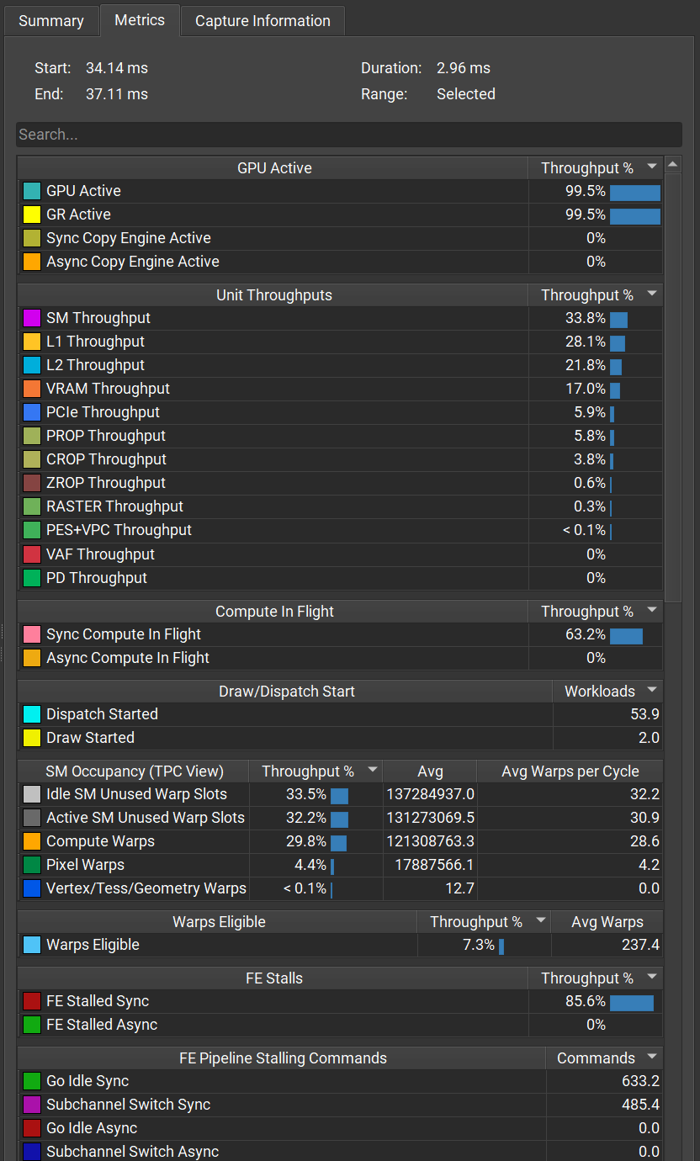Open the Throughput % dropdown in Compute In Flight
700x1161 pixels.
650,611
